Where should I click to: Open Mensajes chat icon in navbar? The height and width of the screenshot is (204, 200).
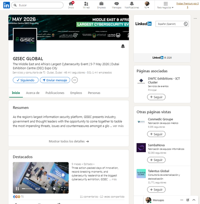pyautogui.click(x=116, y=5)
